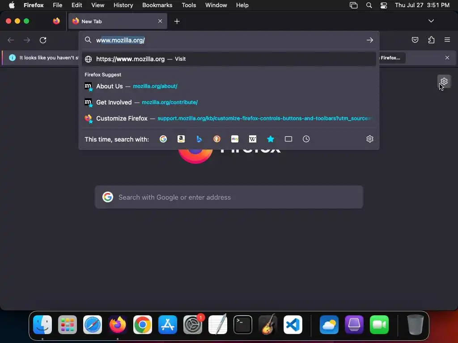458x343 pixels.
Task: Visit https://www.mozilla.org suggestion
Action: click(x=229, y=59)
